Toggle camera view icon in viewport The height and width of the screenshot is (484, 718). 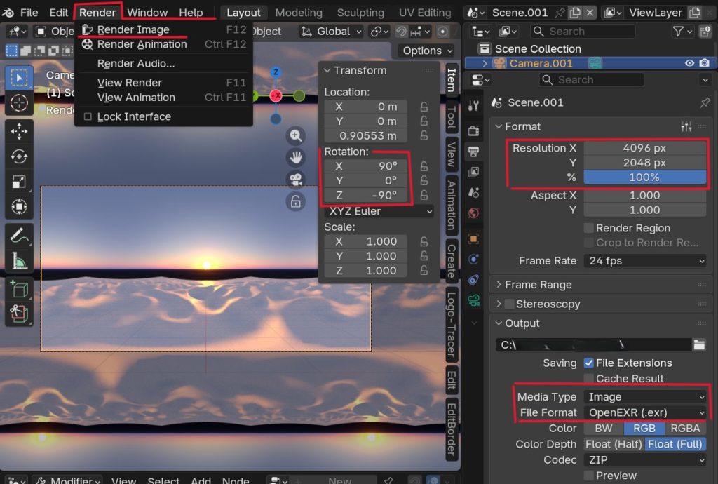pyautogui.click(x=296, y=180)
